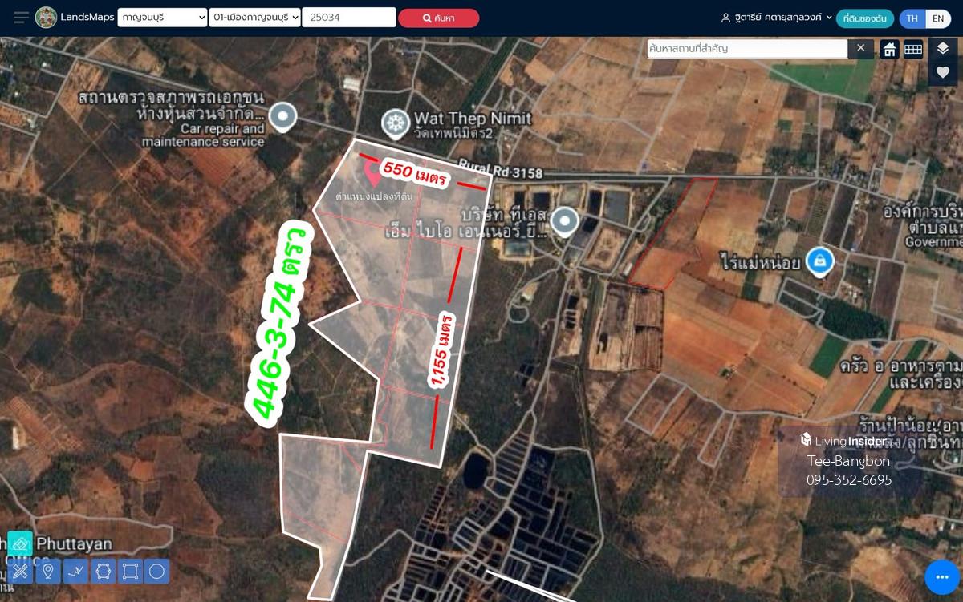
Task: Open the map layers panel
Action: [x=943, y=49]
